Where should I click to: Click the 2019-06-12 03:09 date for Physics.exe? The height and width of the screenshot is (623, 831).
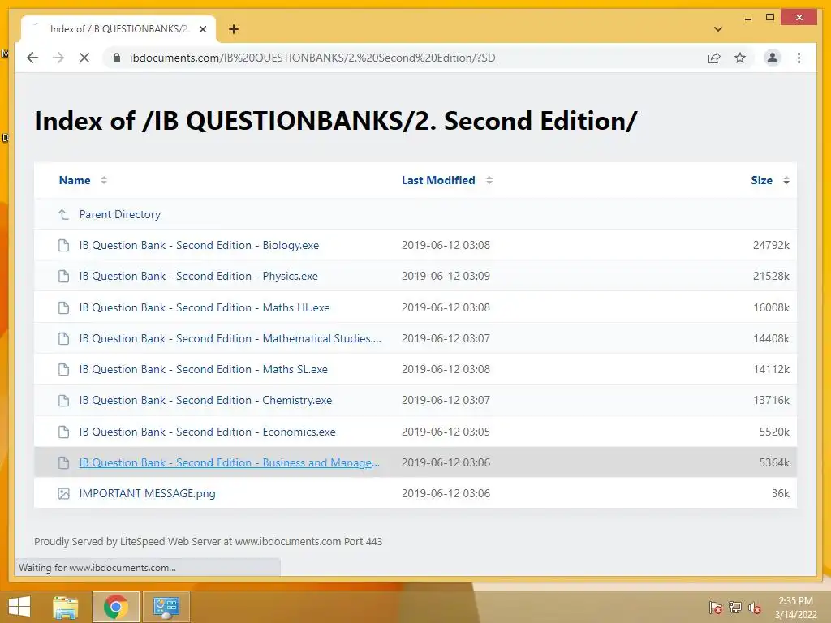click(446, 276)
